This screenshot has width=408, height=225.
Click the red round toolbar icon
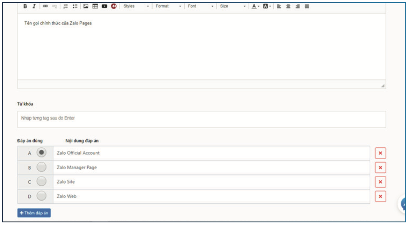pos(114,6)
